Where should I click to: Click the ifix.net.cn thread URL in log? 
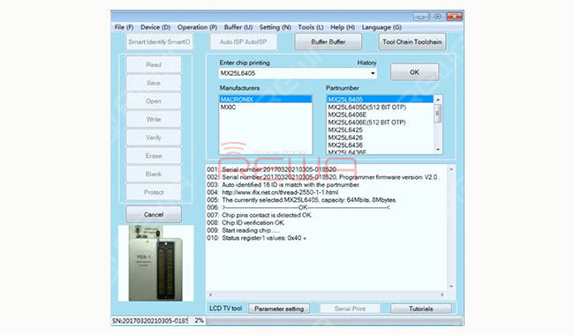click(x=280, y=192)
